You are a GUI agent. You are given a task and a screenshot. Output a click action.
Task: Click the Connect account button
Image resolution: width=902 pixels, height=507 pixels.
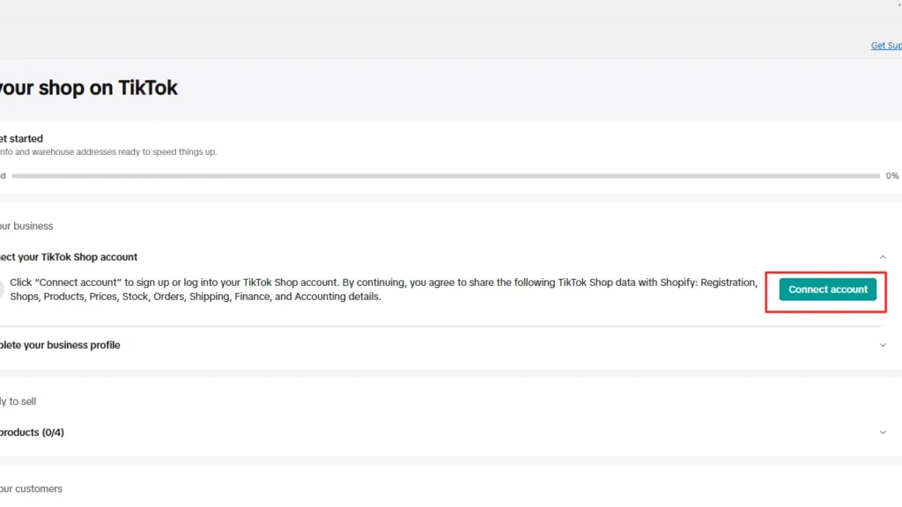827,289
